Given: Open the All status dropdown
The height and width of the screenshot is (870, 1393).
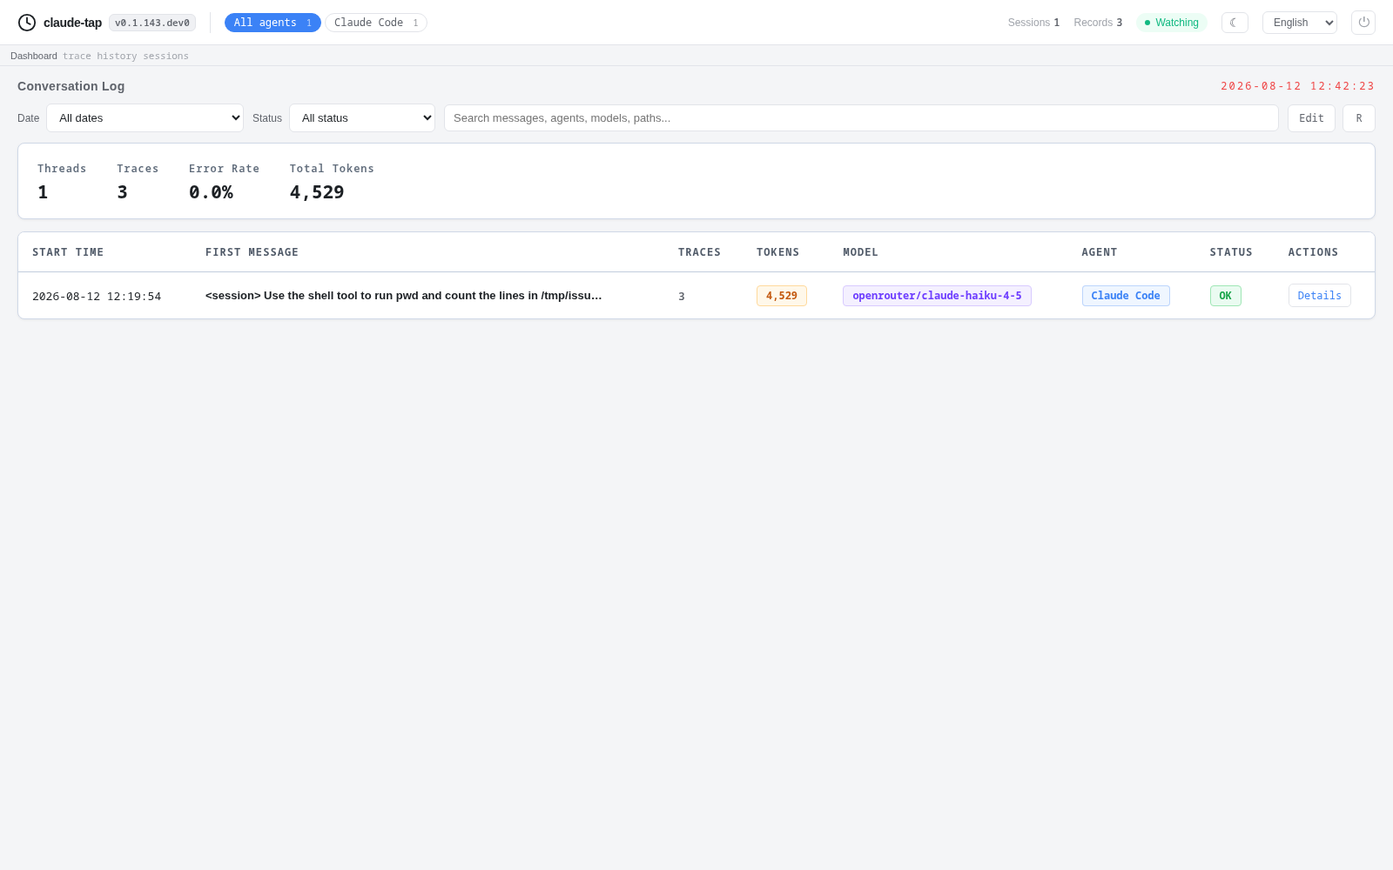Looking at the screenshot, I should (362, 118).
